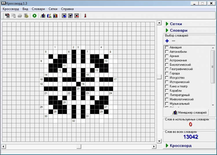Expand the Словари panel section
Image resolution: width=217 pixels, height=155 pixels.
tap(189, 30)
